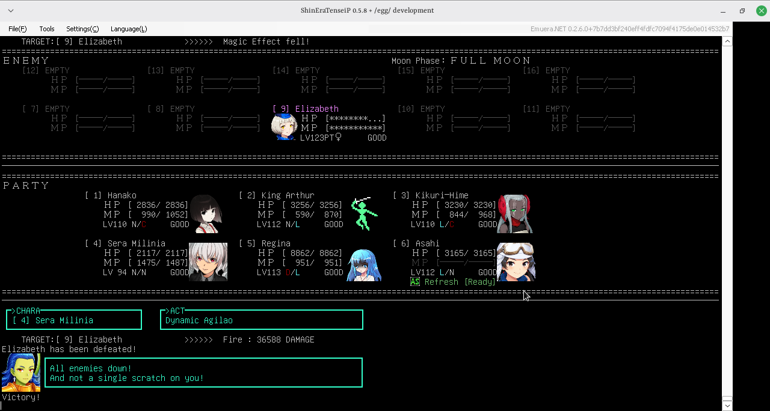Click King Arthur's MP value 590/870

point(312,215)
